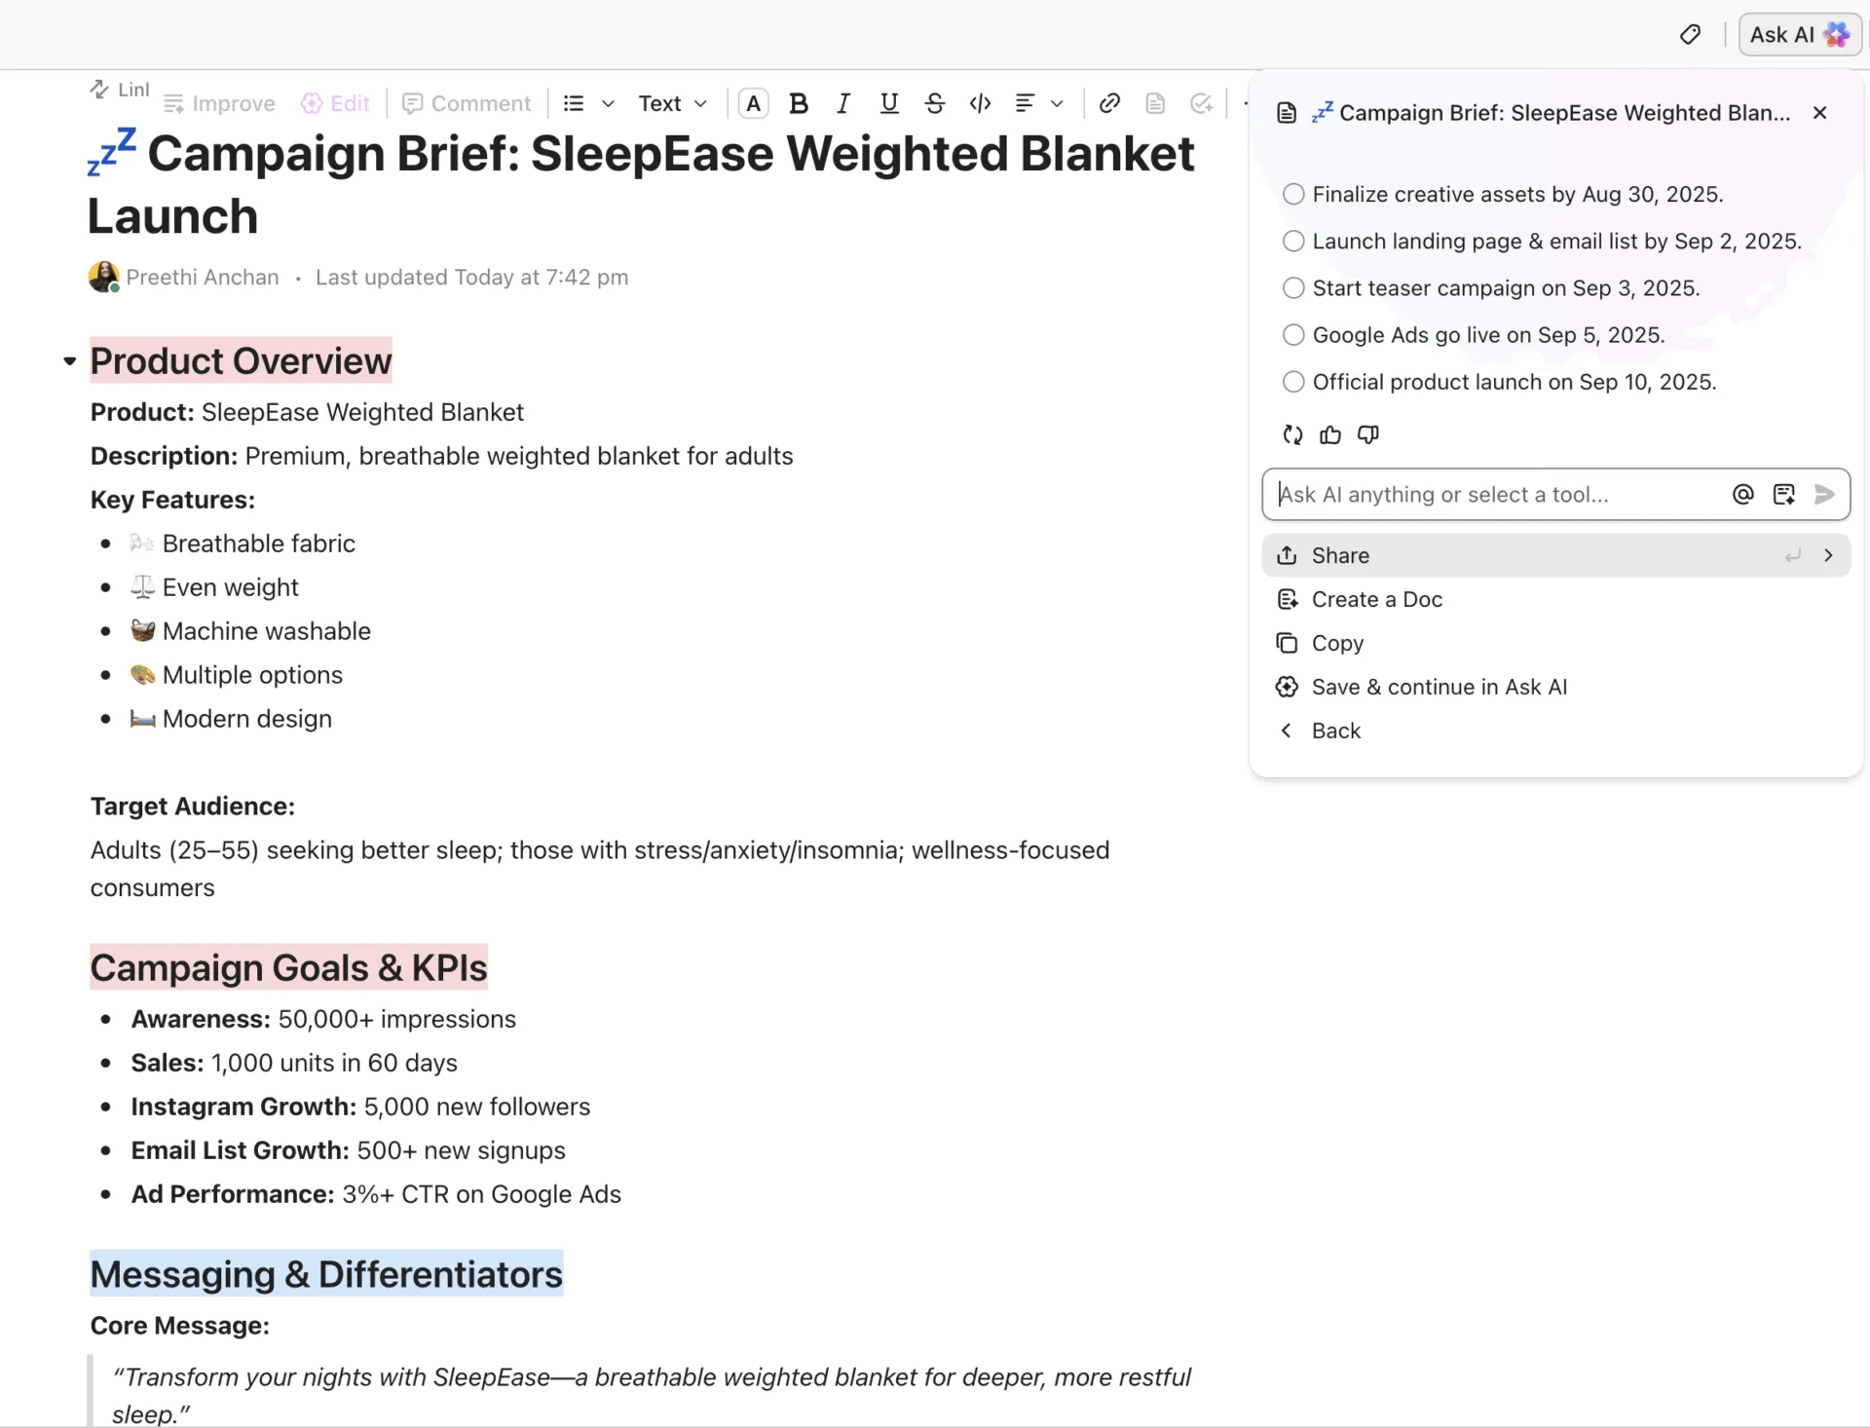1870x1428 pixels.
Task: Click the Ask AI button
Action: 1800,35
